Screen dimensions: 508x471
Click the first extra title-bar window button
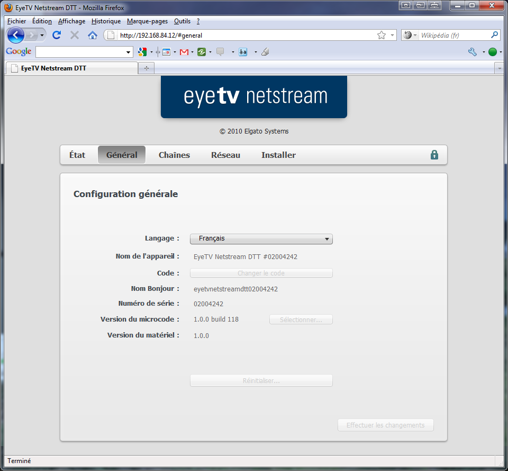(x=406, y=5)
